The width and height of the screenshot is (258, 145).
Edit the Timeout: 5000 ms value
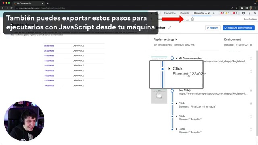184,45
